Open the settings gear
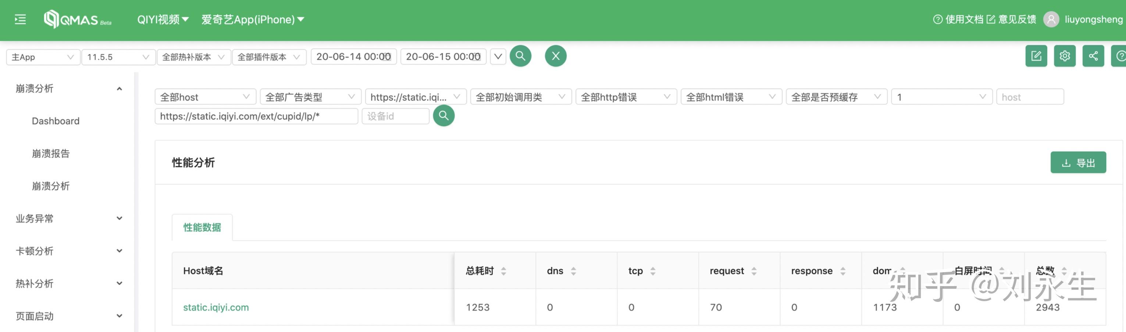 pos(1065,56)
